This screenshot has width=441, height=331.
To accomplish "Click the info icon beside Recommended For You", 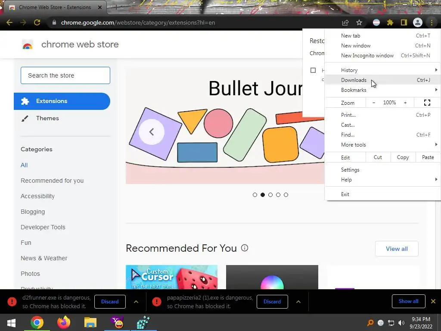I will [245, 248].
